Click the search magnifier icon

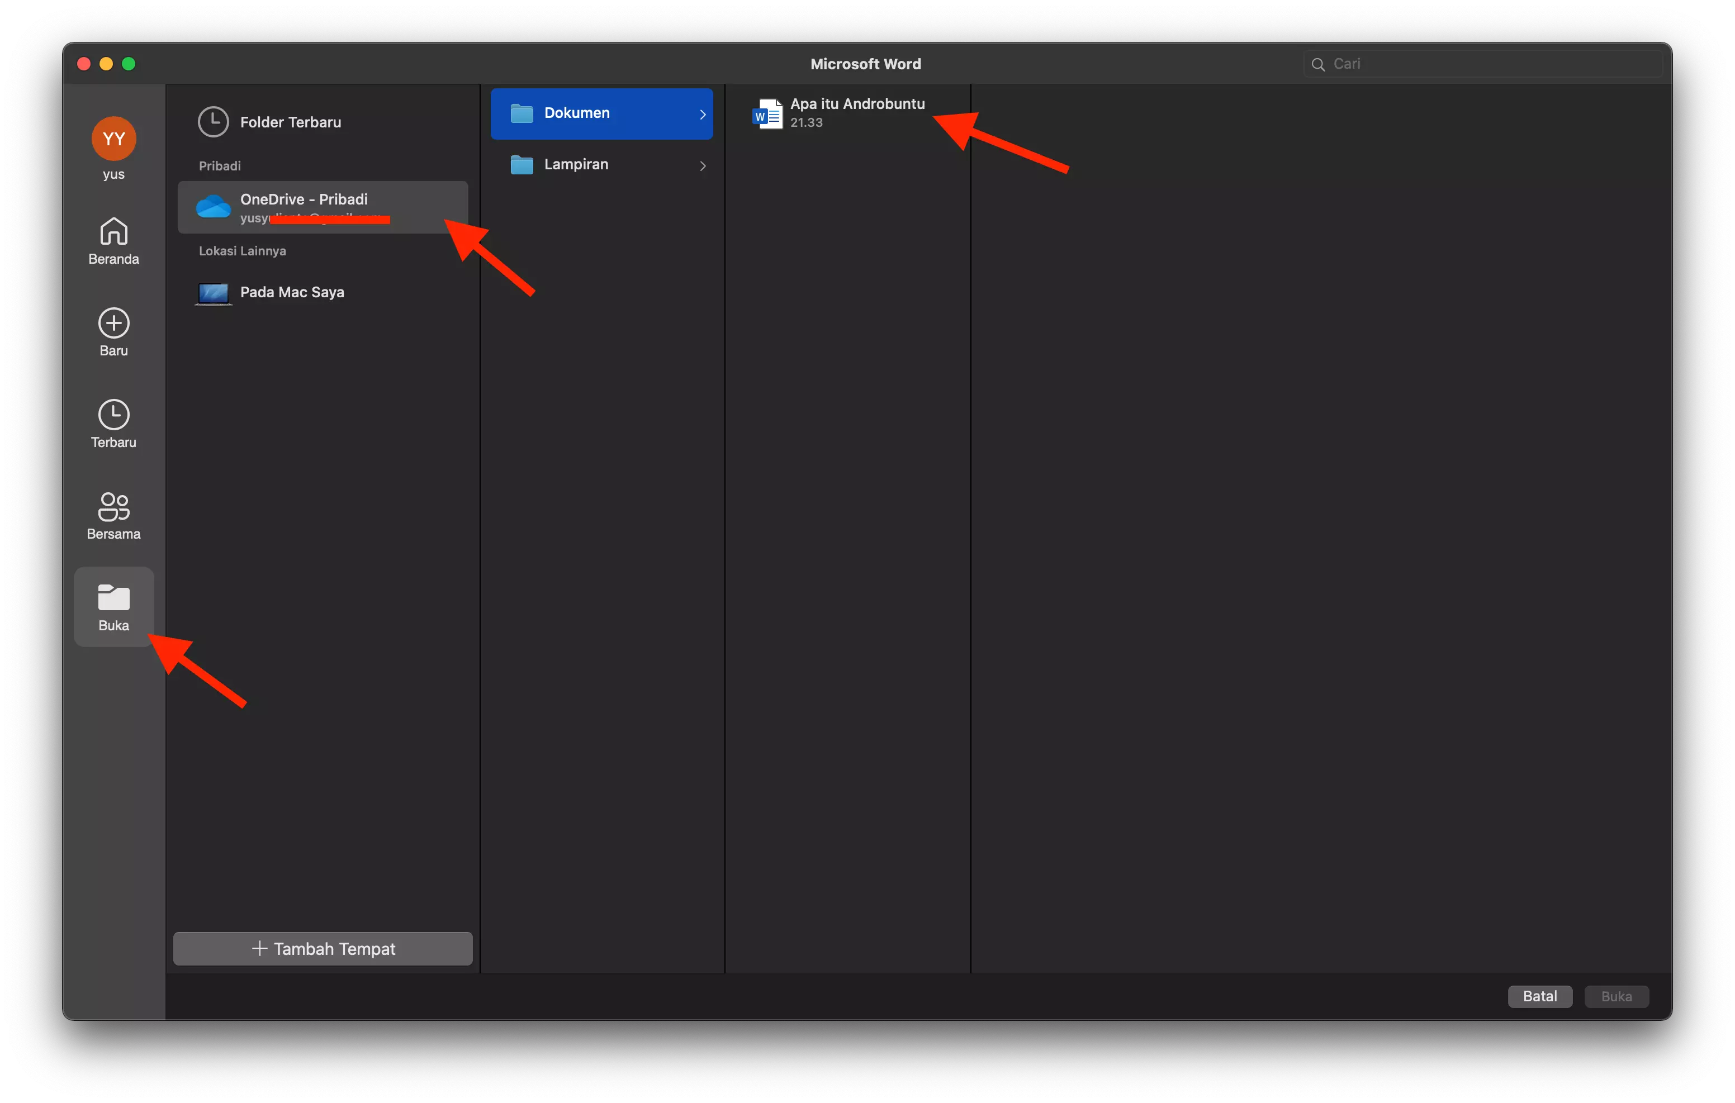(x=1318, y=64)
